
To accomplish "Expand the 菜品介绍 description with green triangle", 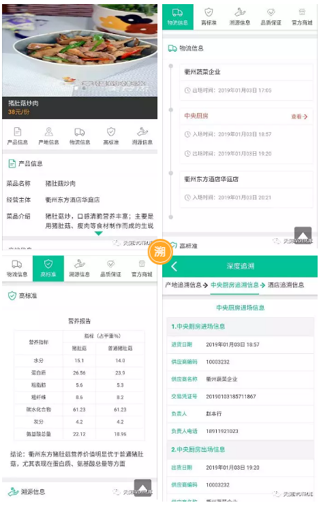I will click(99, 233).
